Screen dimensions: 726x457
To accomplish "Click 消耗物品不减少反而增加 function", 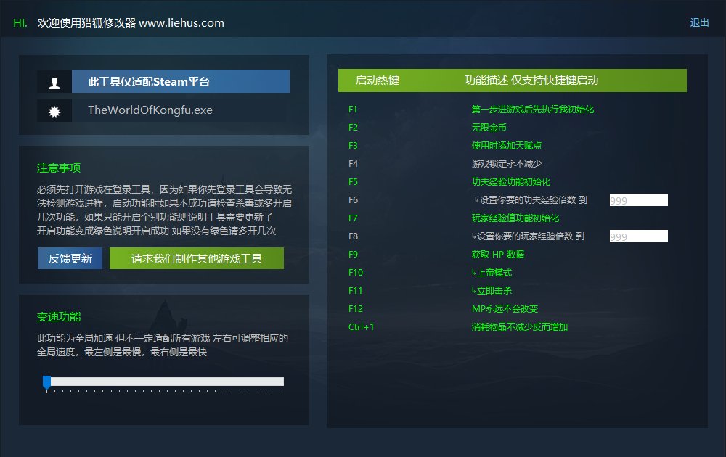I will point(520,327).
